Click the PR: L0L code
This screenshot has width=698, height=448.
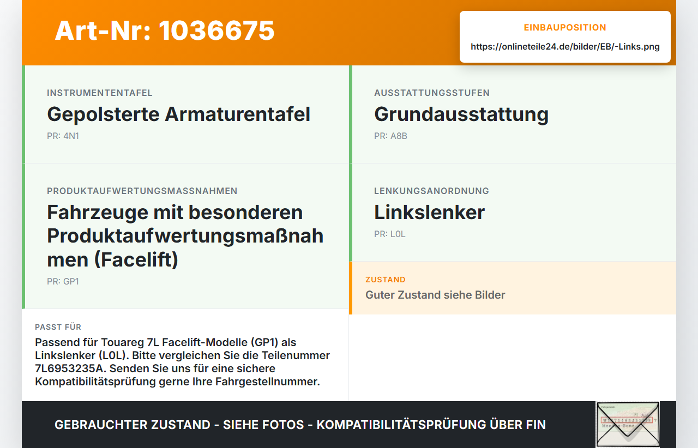(390, 234)
